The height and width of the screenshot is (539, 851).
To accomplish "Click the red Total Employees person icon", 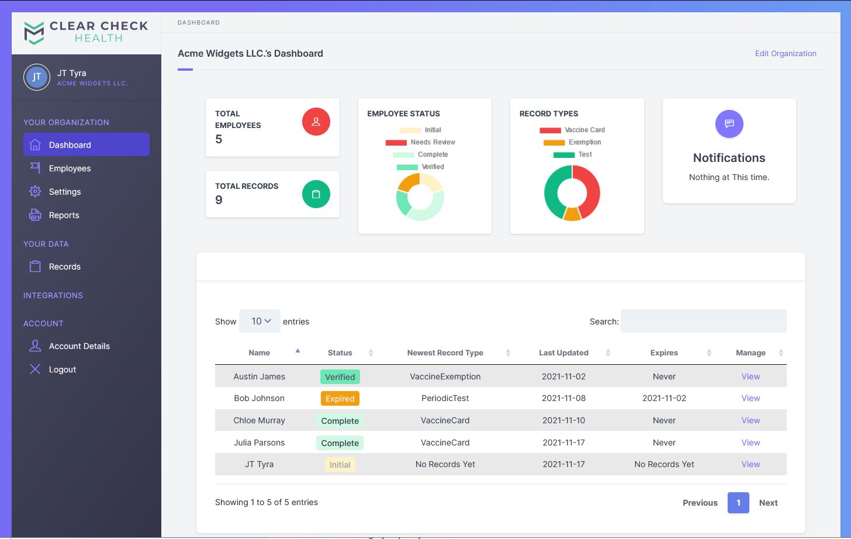I will point(316,122).
